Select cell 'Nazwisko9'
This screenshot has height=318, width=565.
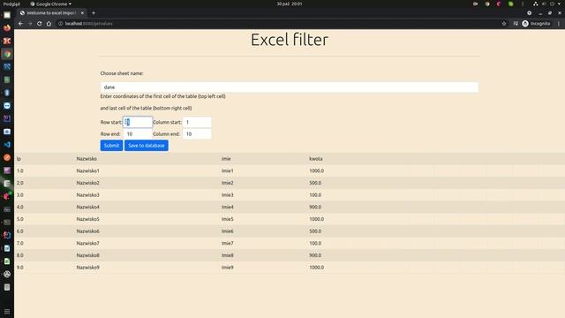[88, 268]
